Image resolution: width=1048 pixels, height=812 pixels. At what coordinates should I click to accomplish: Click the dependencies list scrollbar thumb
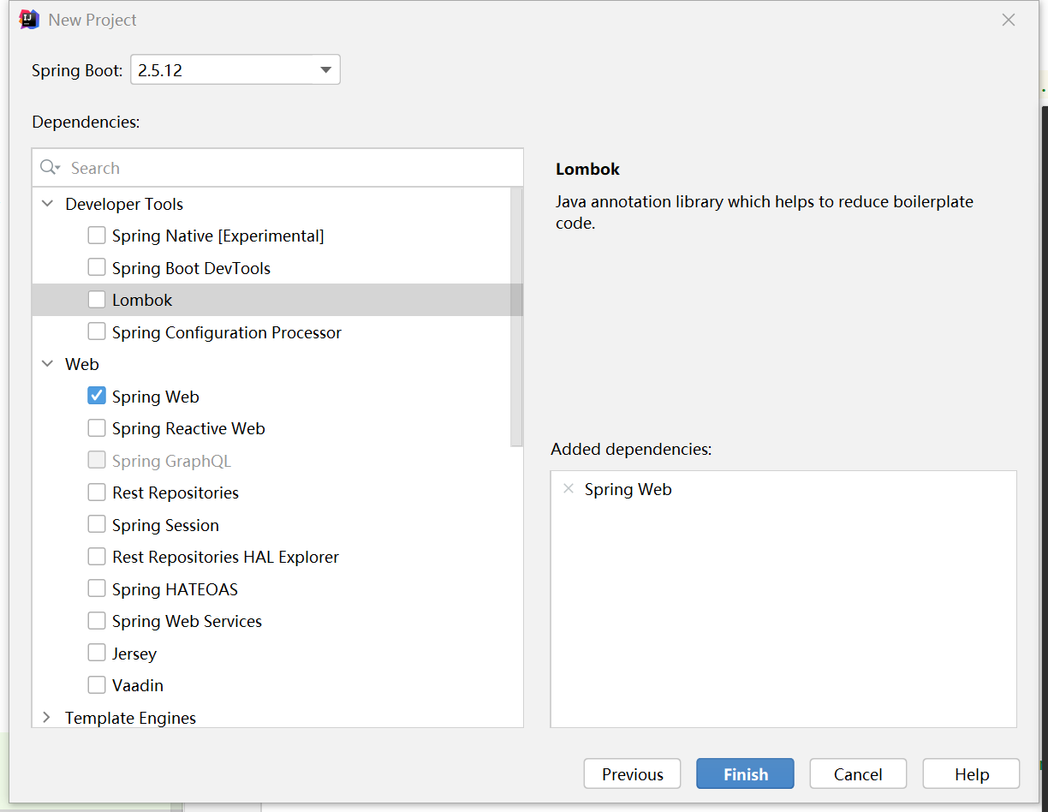click(x=516, y=317)
